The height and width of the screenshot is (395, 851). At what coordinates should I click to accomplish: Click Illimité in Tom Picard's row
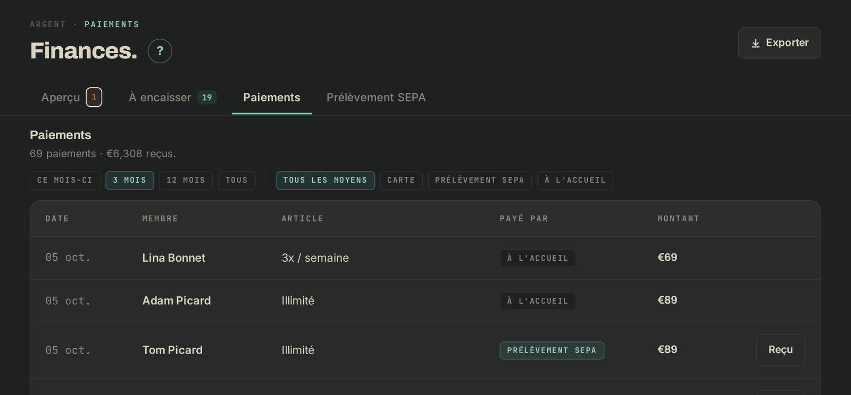tap(298, 350)
